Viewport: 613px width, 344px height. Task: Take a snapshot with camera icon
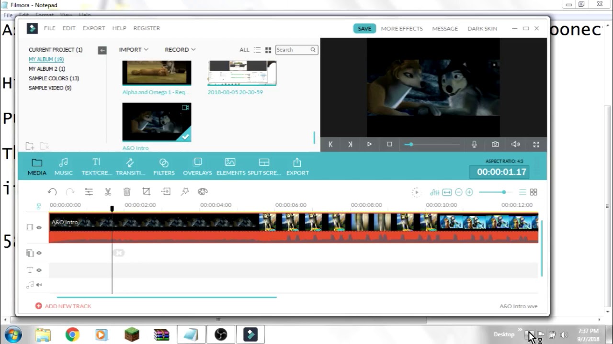(495, 144)
